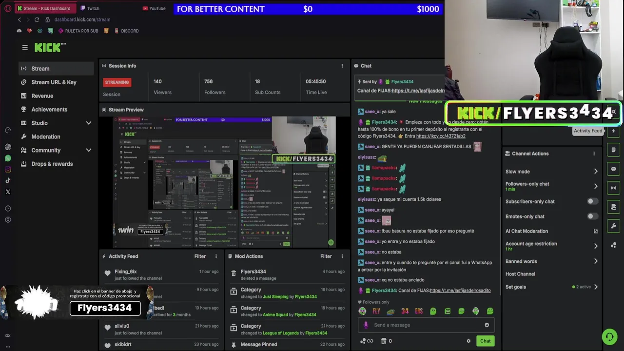The width and height of the screenshot is (624, 351).
Task: Insert the FLY emote into chat
Action: 376,311
